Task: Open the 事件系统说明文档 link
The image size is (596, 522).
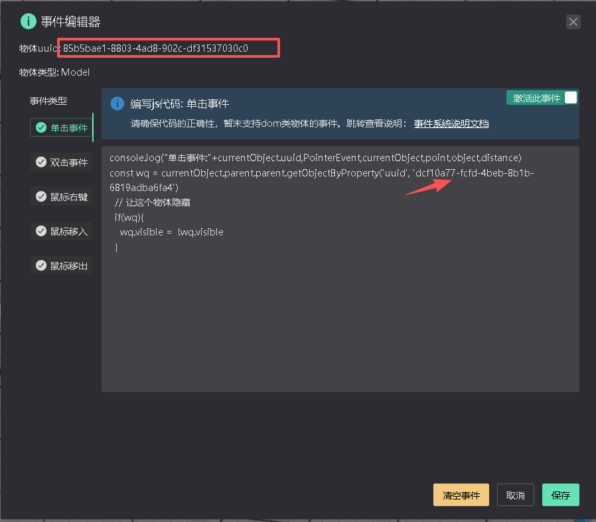Action: coord(451,124)
